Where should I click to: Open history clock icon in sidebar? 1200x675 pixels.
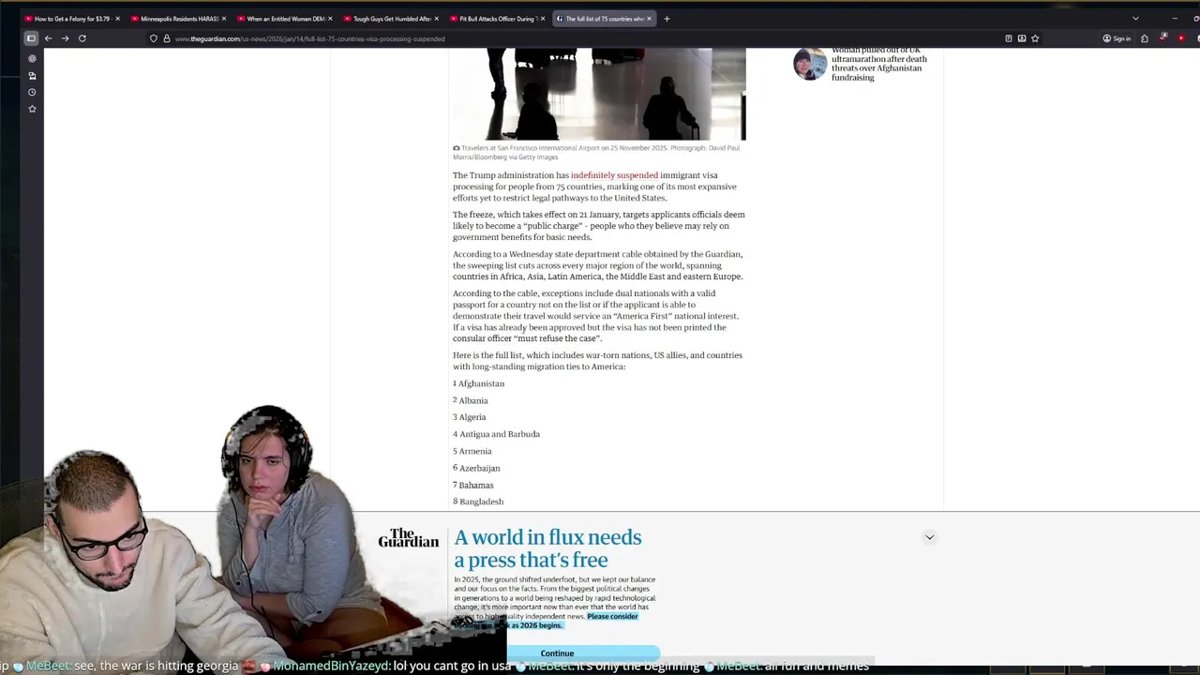32,92
